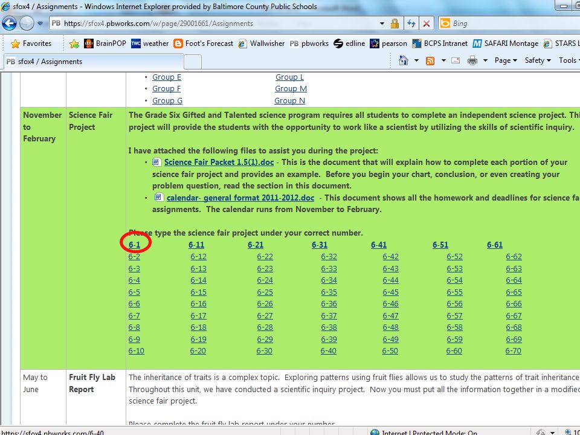Click the red Stop loading icon
This screenshot has height=435, width=580.
click(x=426, y=24)
